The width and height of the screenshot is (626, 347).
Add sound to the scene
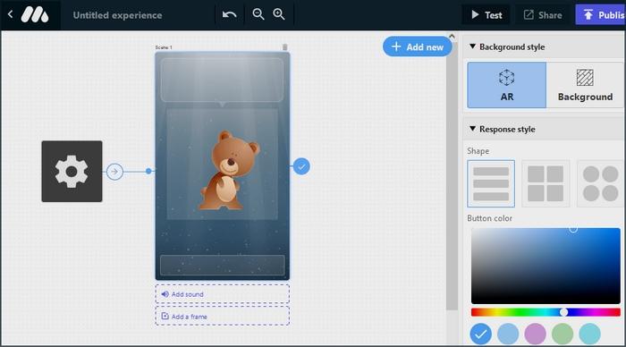223,294
